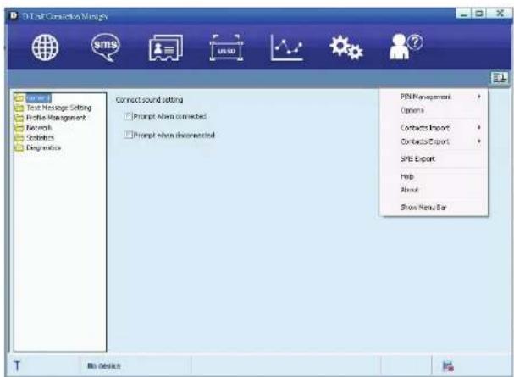Choose SMS Export menu entry
This screenshot has height=377, width=514.
click(x=434, y=158)
